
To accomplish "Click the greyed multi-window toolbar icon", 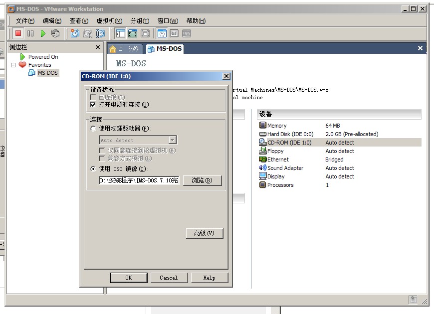I will click(187, 33).
